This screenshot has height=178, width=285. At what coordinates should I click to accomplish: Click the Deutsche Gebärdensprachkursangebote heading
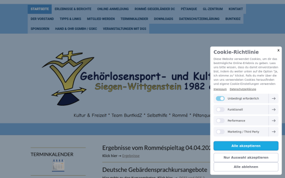click(x=155, y=170)
